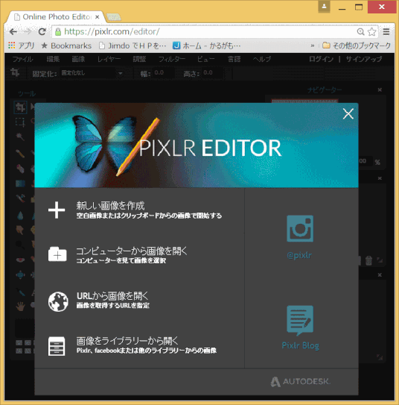Expand the 固定化 constraint dropdown
The width and height of the screenshot is (399, 405).
92,73
